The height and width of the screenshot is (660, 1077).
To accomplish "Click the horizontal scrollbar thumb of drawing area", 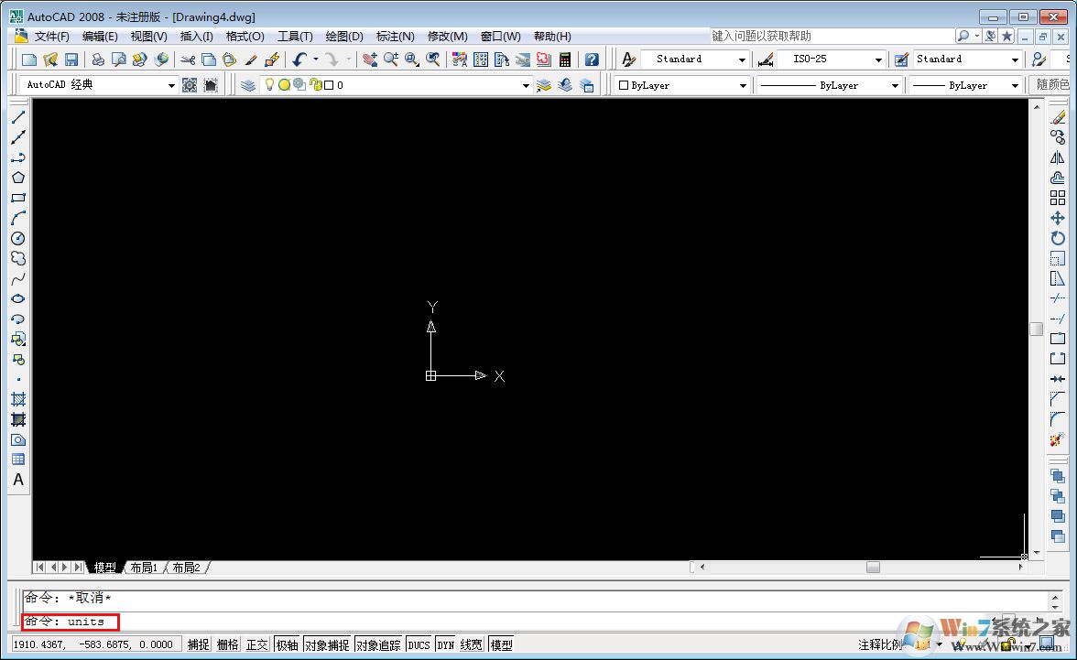I will tap(873, 568).
